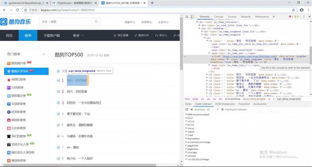Open song 2 阿冗 link in list
The width and height of the screenshot is (312, 167).
77,92
